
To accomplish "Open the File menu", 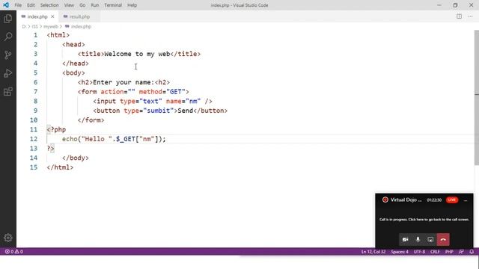I will click(x=18, y=5).
